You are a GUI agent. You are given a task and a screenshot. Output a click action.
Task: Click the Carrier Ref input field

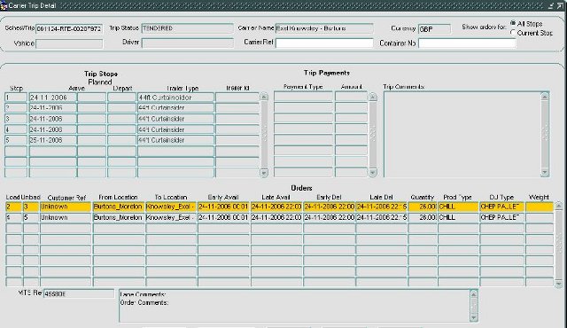click(x=324, y=43)
